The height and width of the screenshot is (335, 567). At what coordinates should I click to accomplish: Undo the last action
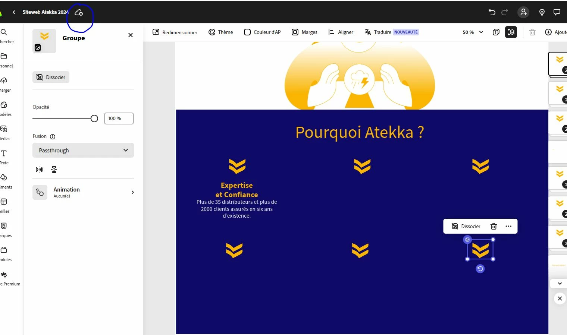click(492, 12)
